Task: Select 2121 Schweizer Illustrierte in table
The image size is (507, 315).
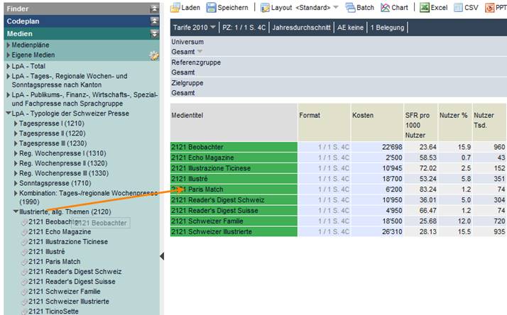Action: click(234, 232)
